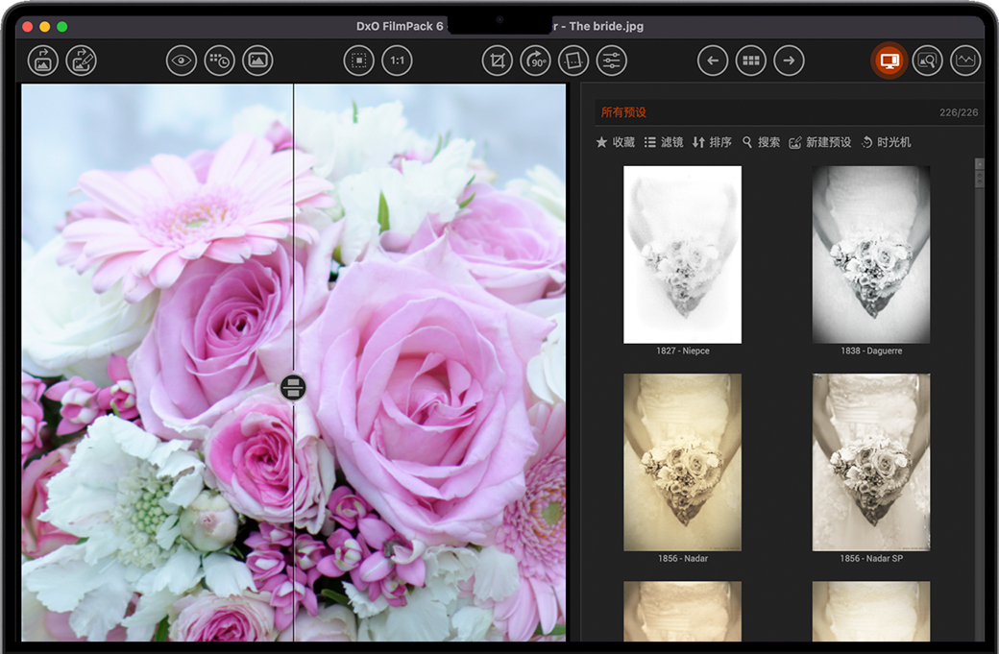
Task: Open the 滤镜 filter dropdown
Action: tap(664, 142)
